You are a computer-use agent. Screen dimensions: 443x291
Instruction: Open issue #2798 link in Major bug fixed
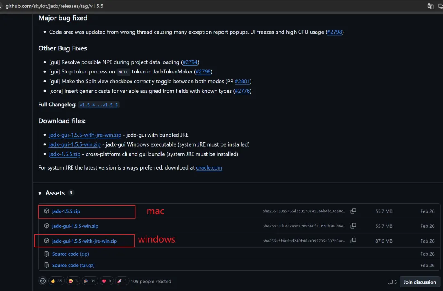point(335,32)
